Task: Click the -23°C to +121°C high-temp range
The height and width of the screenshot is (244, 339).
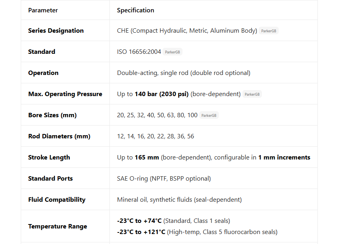Action: pos(141,232)
